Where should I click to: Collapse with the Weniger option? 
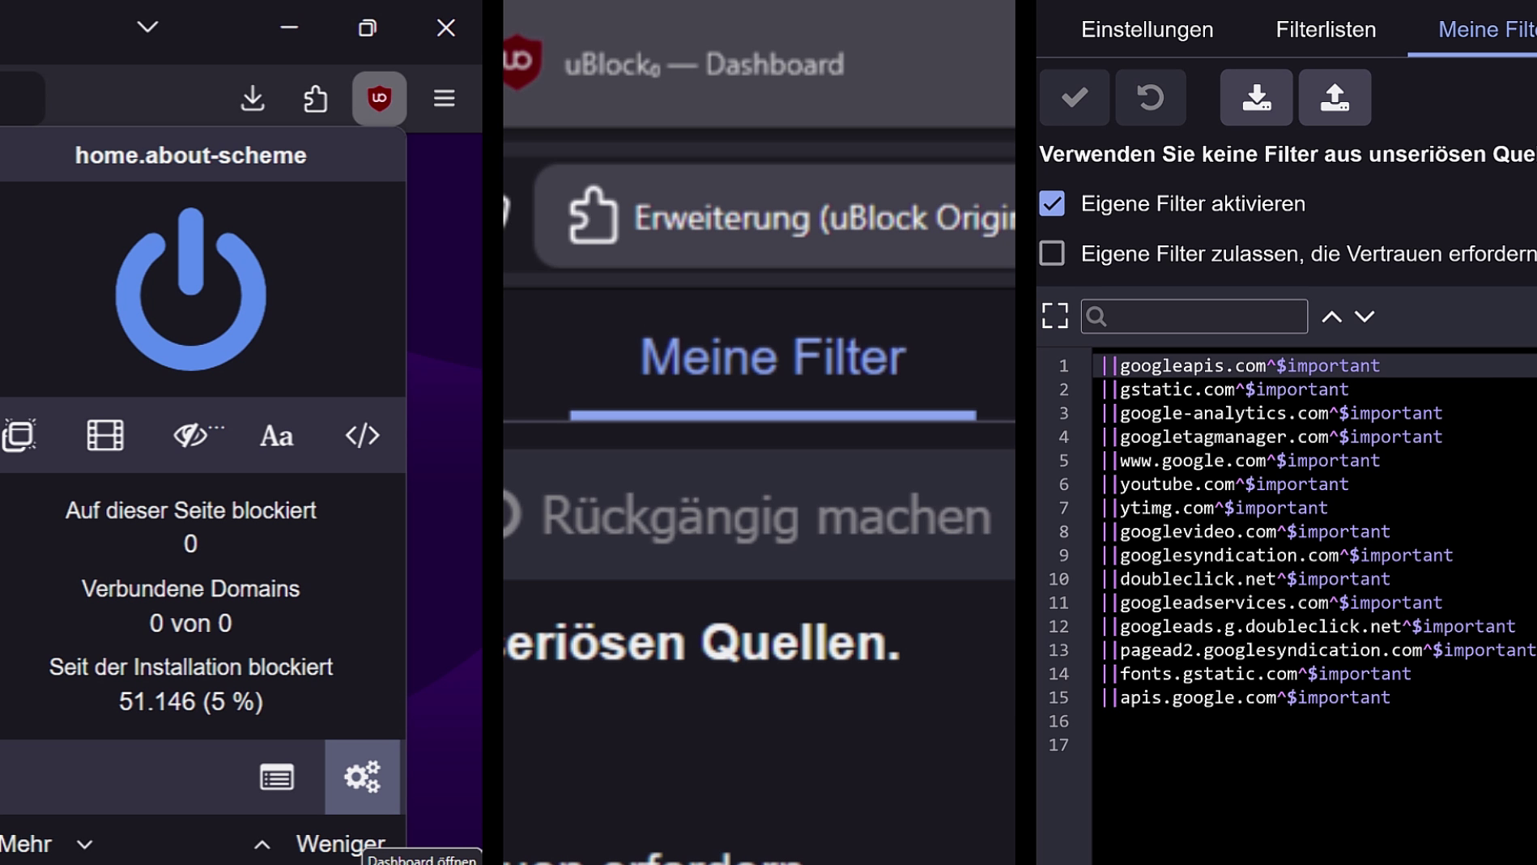(319, 844)
